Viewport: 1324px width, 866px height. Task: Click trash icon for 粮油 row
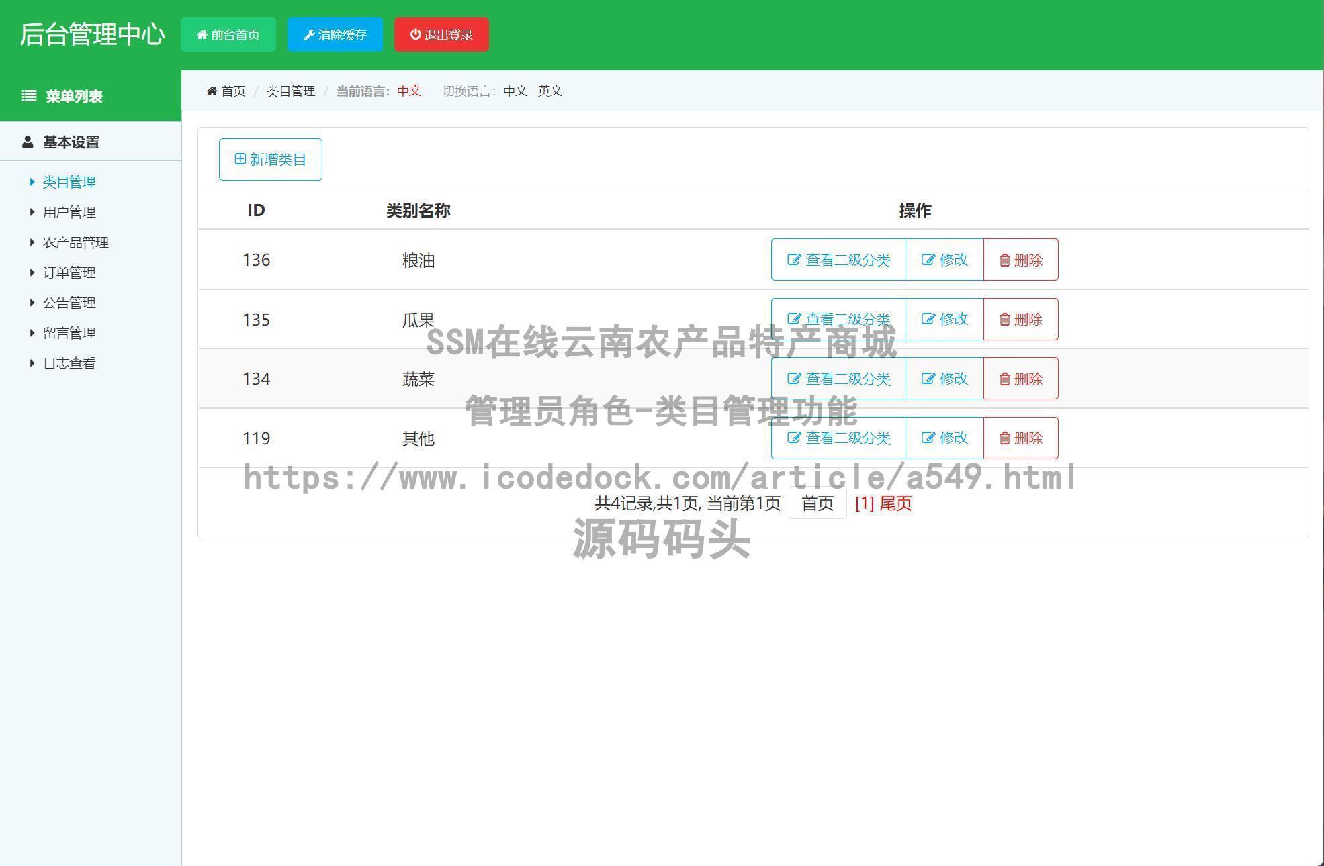pyautogui.click(x=1004, y=260)
